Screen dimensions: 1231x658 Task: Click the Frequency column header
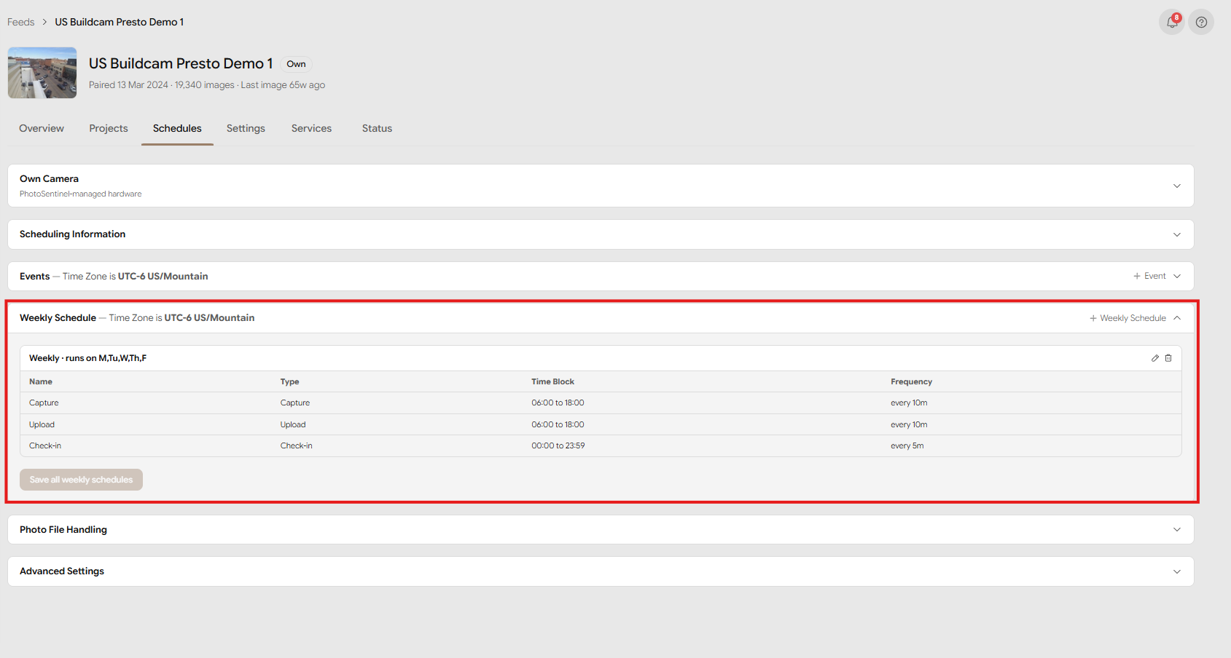911,381
